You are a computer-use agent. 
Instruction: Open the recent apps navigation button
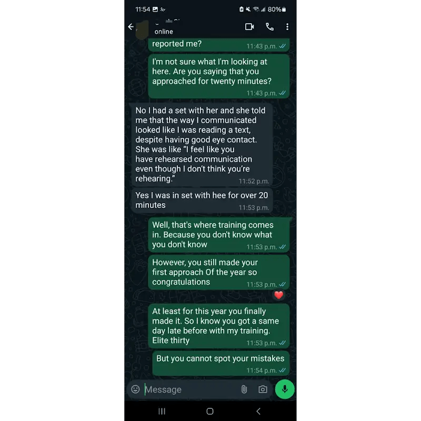tap(162, 411)
